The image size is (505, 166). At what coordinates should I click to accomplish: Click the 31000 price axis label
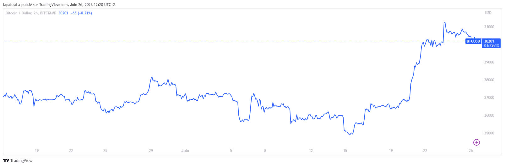point(489,27)
